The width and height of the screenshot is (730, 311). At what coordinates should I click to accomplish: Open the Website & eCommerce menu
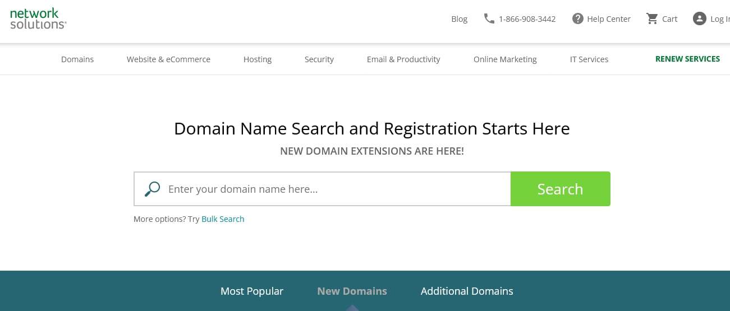point(168,59)
